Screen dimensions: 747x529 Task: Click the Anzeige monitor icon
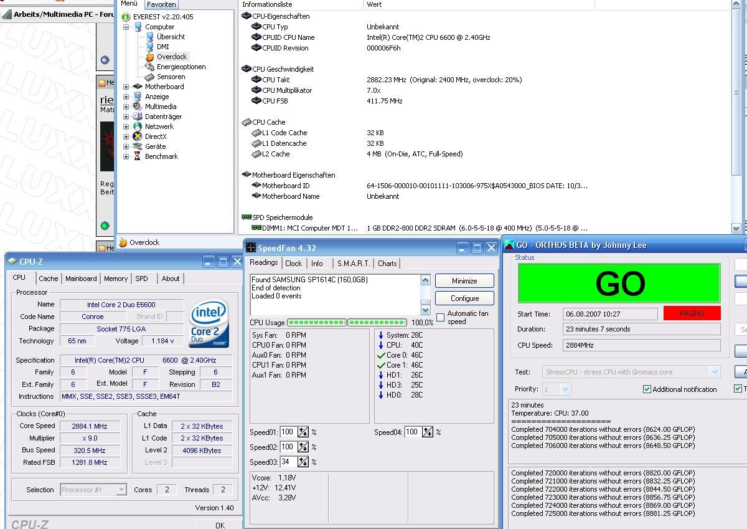coord(138,97)
